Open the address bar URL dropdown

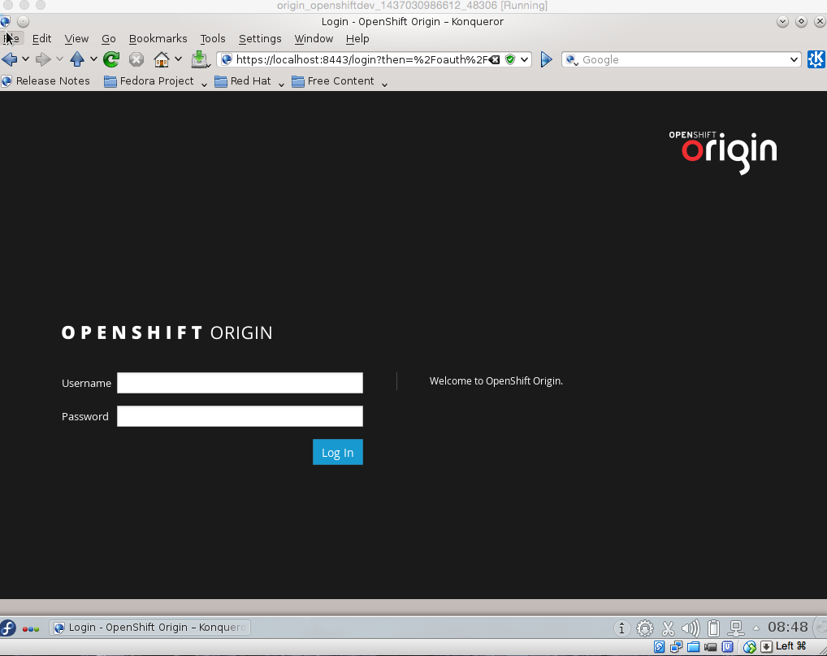tap(525, 59)
